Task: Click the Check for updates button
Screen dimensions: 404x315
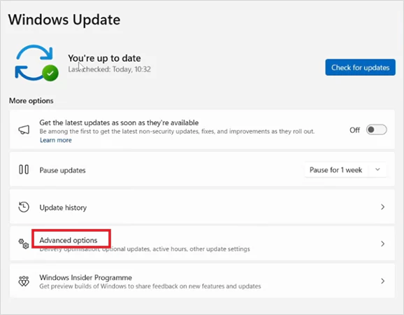Action: pyautogui.click(x=360, y=67)
